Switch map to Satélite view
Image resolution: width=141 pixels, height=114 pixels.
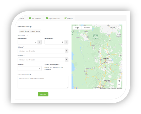(x=87, y=28)
